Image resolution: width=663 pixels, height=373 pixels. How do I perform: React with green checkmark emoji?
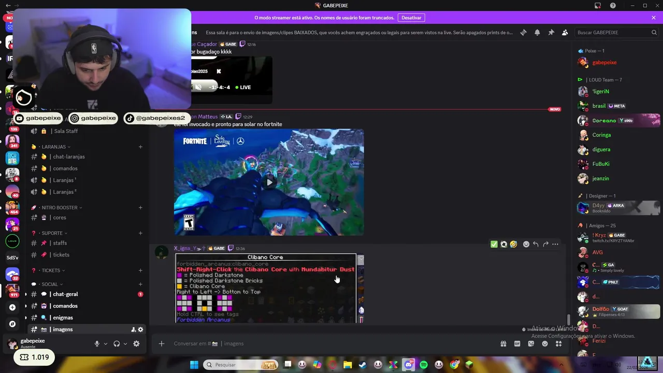(494, 244)
